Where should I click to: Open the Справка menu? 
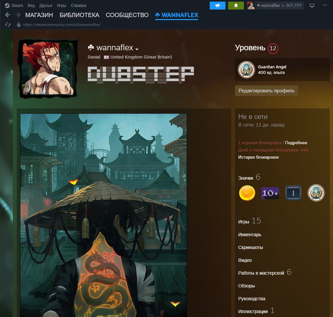78,6
